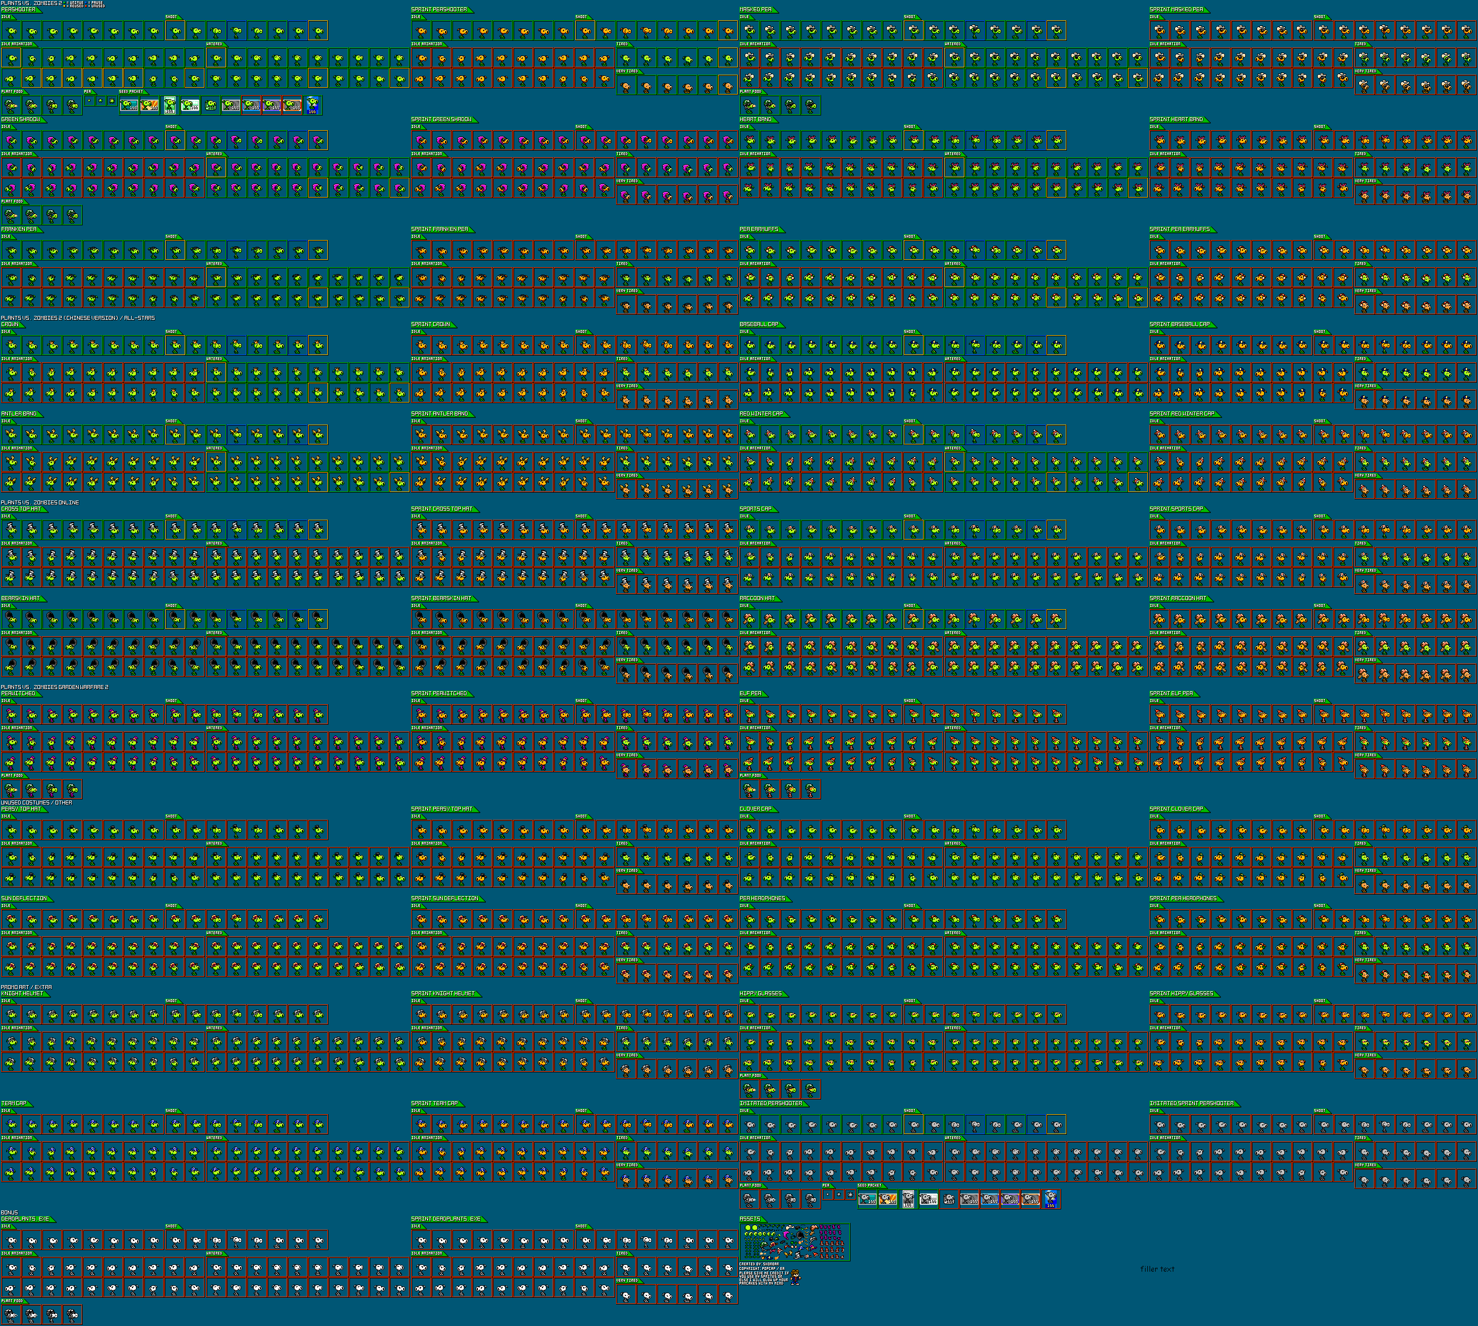The width and height of the screenshot is (1478, 1326).
Task: Click first Deadplants.exe Plant Food sprite
Action: [x=11, y=1315]
